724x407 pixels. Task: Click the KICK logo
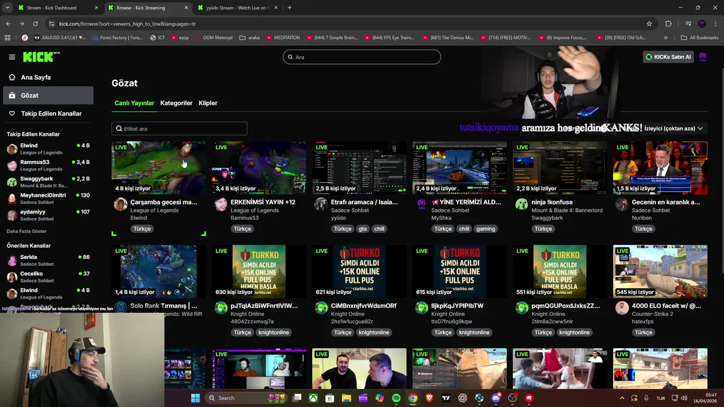tap(41, 57)
